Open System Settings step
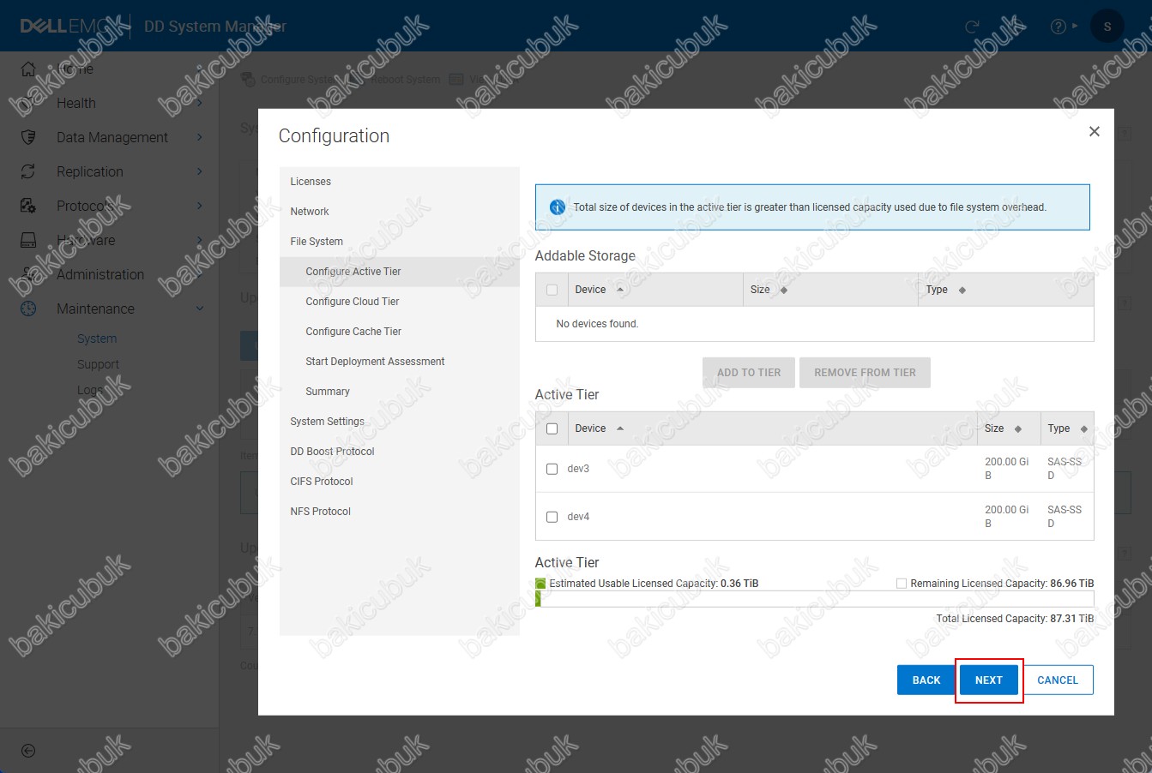 pyautogui.click(x=400, y=422)
